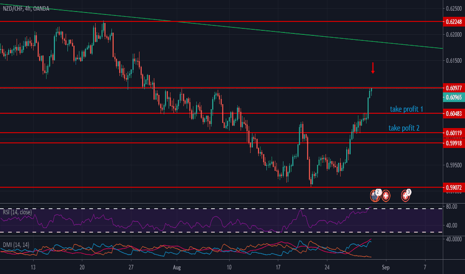Open the Swiss flag event with badge 3
Screen dimensions: 465x274
pos(406,195)
